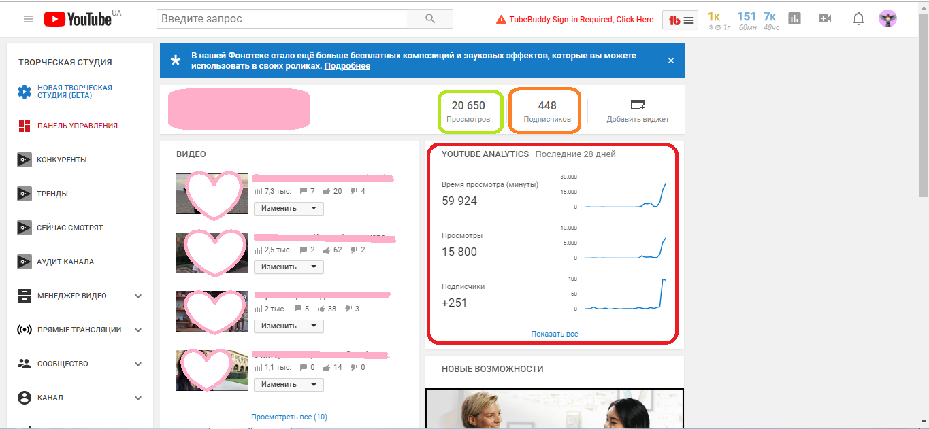
Task: Click the magnifier search button
Action: click(x=430, y=19)
